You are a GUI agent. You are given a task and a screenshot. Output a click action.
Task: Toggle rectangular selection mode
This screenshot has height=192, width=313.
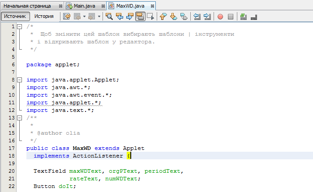(150, 17)
